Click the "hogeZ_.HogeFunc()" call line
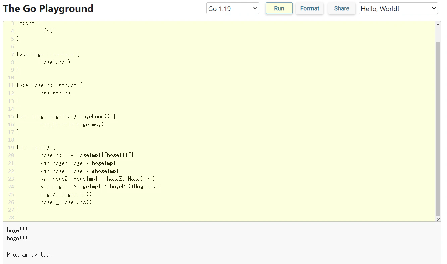The image size is (447, 264). 66,194
